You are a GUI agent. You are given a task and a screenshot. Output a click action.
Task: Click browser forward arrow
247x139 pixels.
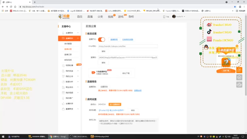[x=7, y=7]
